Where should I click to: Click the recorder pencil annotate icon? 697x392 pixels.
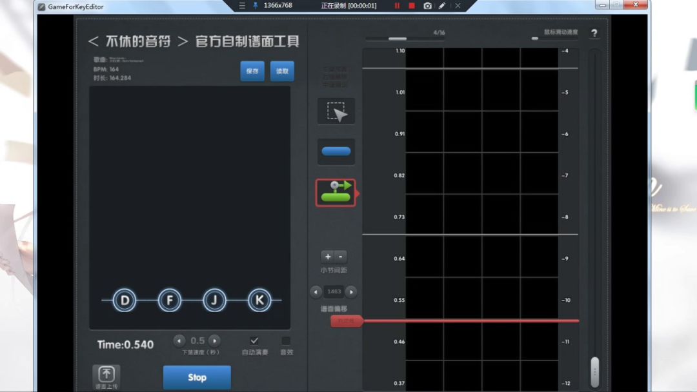pyautogui.click(x=442, y=6)
